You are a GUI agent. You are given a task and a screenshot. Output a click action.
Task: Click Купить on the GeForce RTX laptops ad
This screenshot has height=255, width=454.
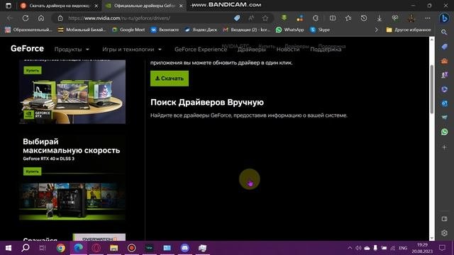tap(33, 70)
